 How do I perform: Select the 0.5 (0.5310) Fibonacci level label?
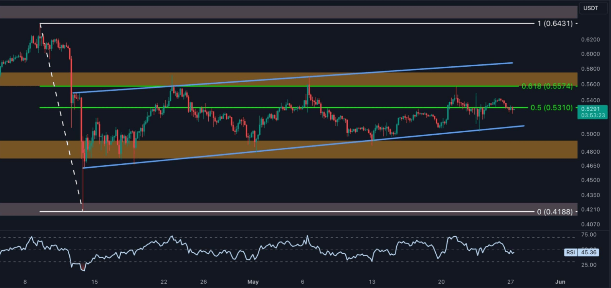pos(551,108)
